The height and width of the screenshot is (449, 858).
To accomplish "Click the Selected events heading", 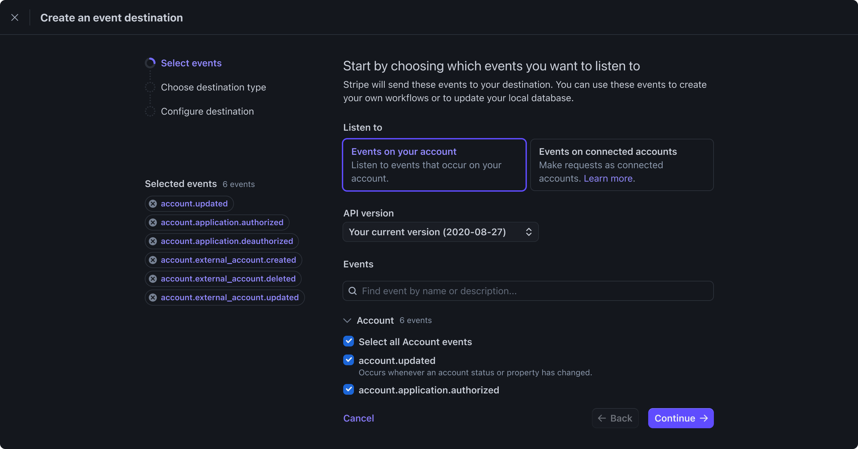I will (x=181, y=184).
